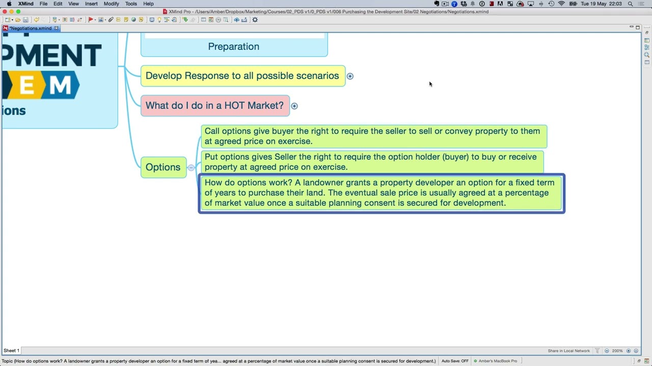This screenshot has width=652, height=366.
Task: Click the image insert toolbar icon
Action: [x=101, y=20]
